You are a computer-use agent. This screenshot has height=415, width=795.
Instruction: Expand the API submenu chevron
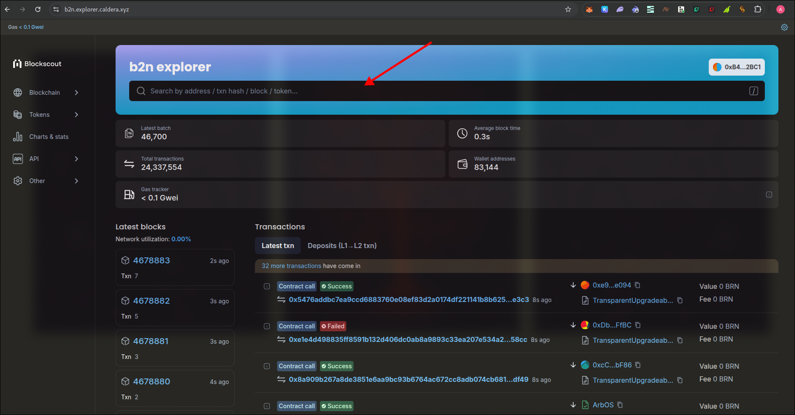76,159
